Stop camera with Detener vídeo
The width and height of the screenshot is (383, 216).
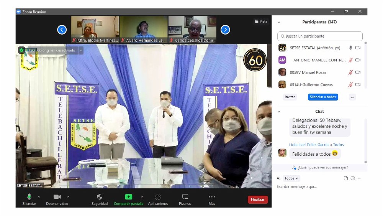[x=57, y=197]
